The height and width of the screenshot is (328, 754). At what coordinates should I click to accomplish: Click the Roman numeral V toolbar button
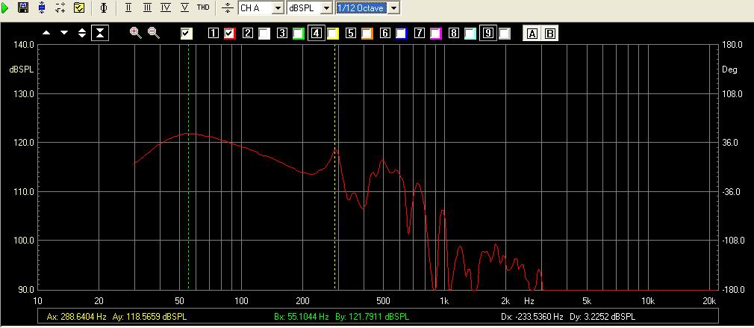pos(184,7)
